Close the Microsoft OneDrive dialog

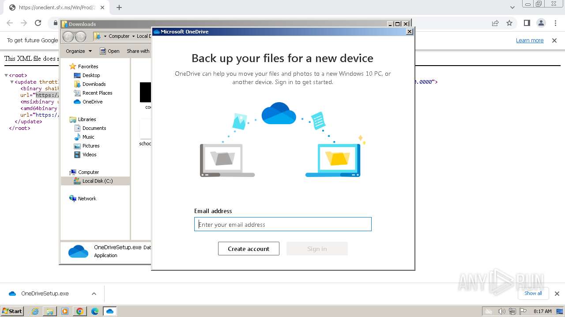[410, 32]
